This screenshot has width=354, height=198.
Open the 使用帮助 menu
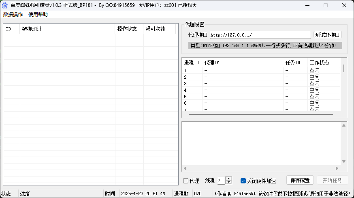[38, 15]
